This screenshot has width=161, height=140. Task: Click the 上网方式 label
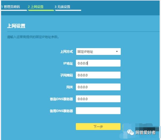(67, 51)
